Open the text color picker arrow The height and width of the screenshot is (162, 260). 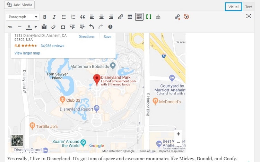[x=36, y=27]
